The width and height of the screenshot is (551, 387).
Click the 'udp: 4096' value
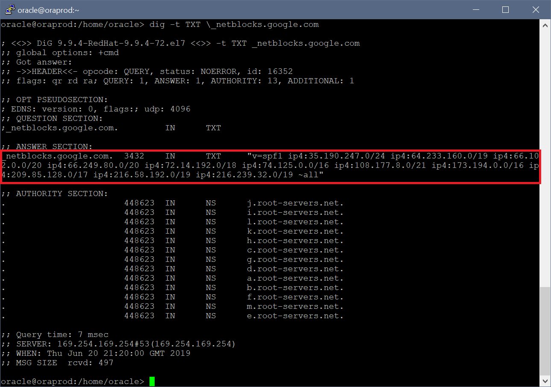point(167,109)
